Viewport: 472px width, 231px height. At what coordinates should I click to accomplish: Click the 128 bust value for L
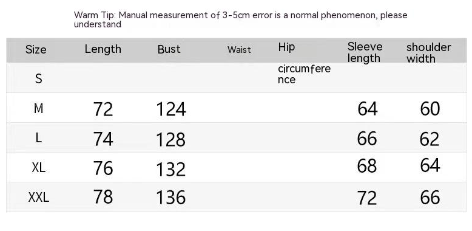(x=170, y=140)
